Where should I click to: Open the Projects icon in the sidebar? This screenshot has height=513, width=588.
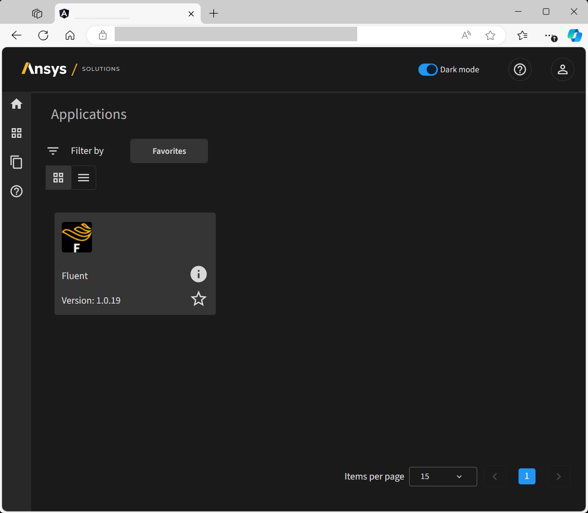point(16,163)
